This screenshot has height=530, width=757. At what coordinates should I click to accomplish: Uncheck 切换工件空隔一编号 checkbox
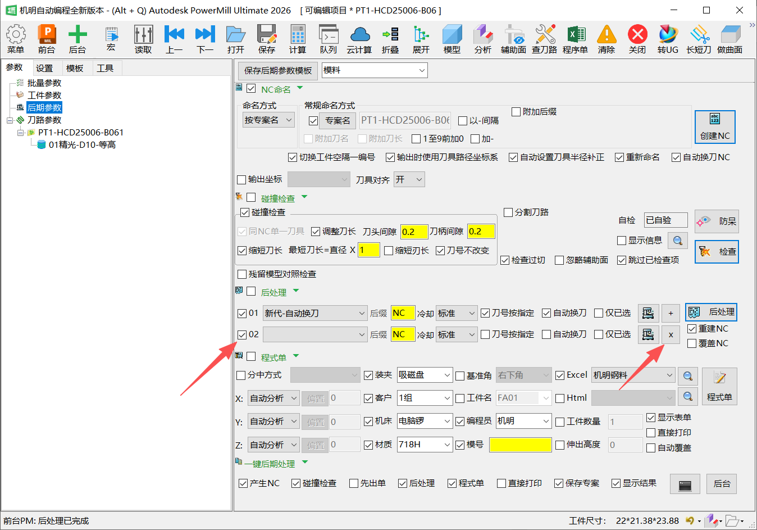(293, 157)
